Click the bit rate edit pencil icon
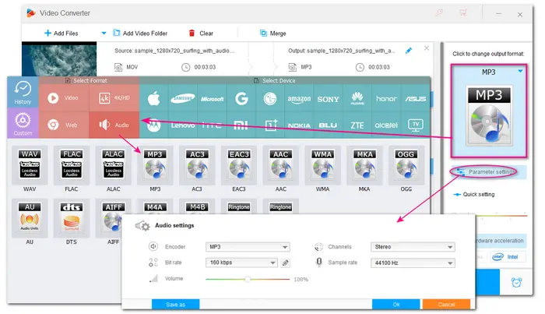 (x=286, y=263)
